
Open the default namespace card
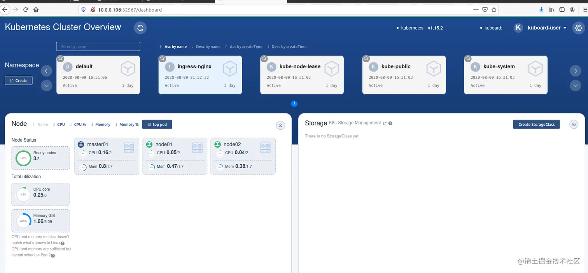point(98,75)
